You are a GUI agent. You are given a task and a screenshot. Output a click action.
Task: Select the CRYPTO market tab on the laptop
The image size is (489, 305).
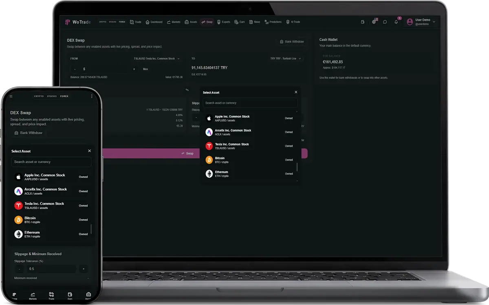pyautogui.click(x=103, y=22)
